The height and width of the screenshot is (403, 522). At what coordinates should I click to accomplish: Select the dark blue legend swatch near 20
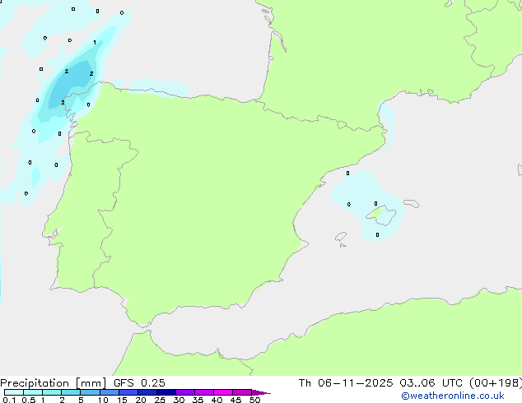pyautogui.click(x=148, y=392)
